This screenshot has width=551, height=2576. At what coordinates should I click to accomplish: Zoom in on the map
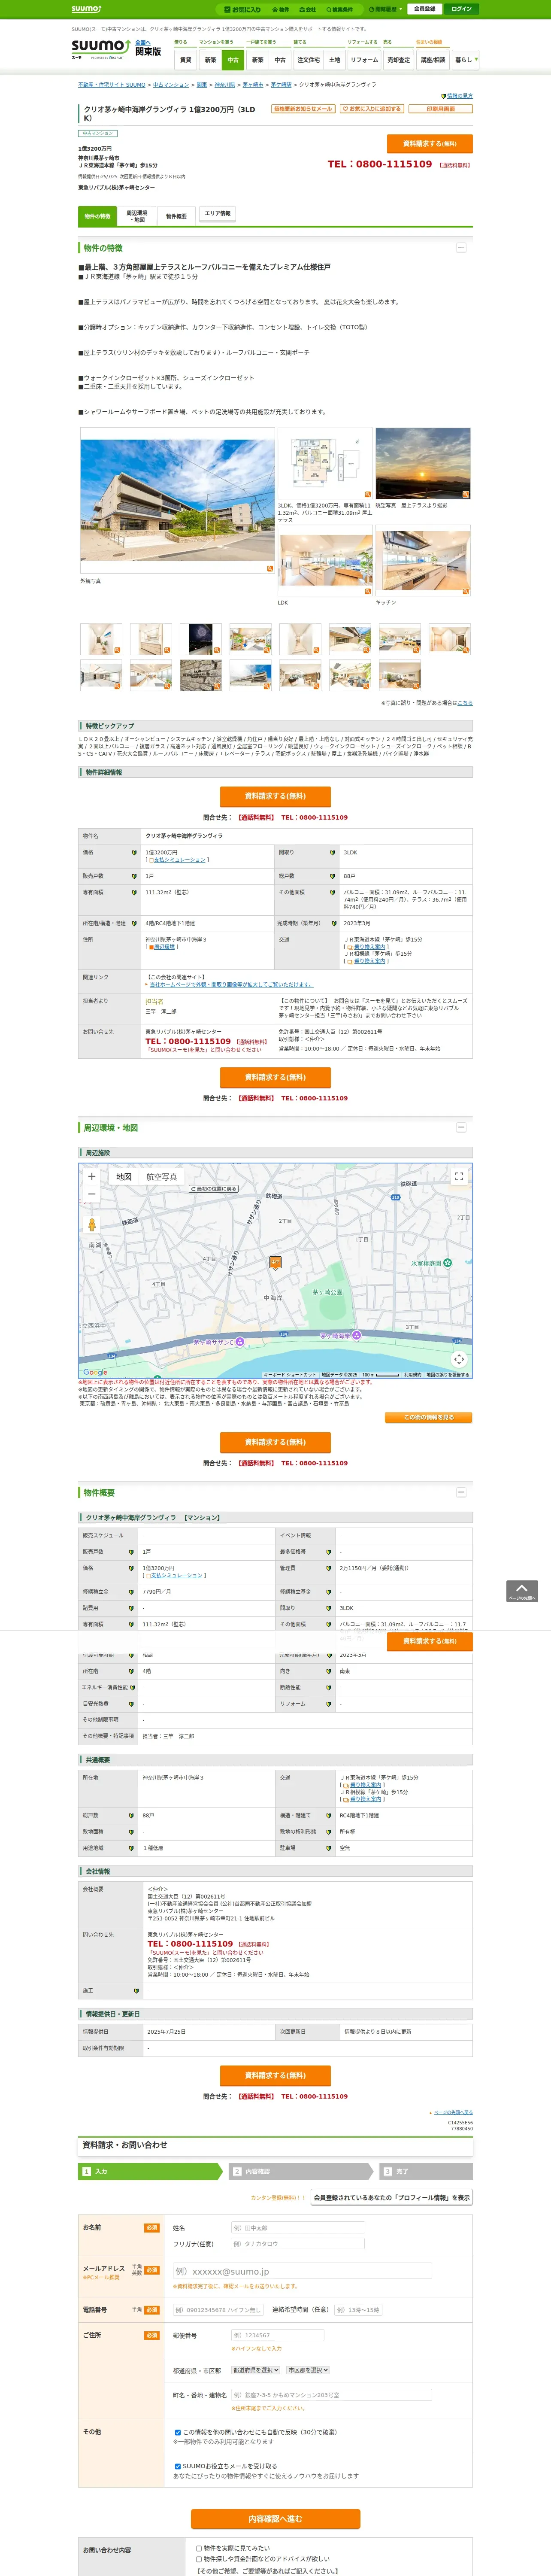pos(92,1176)
